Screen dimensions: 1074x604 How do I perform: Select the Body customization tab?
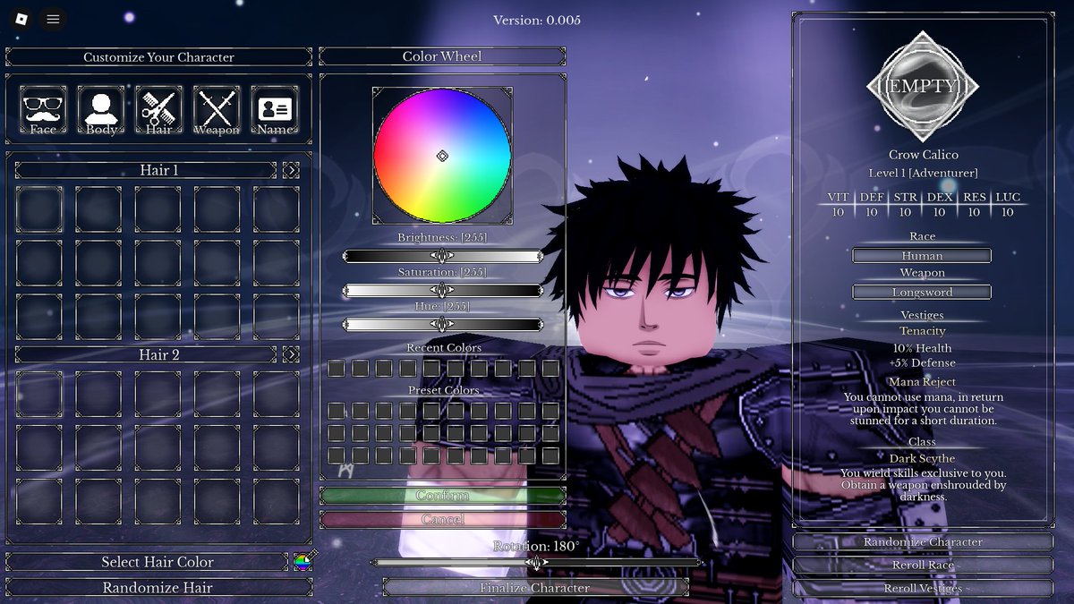coord(100,110)
